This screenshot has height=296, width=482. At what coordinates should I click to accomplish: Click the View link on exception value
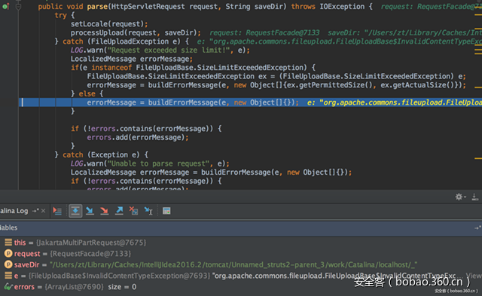point(474,276)
